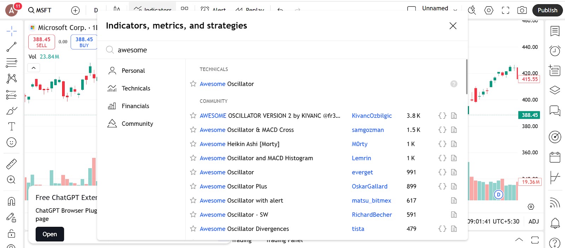Star the Awesome Oscillator by everget
565x248 pixels.
193,172
